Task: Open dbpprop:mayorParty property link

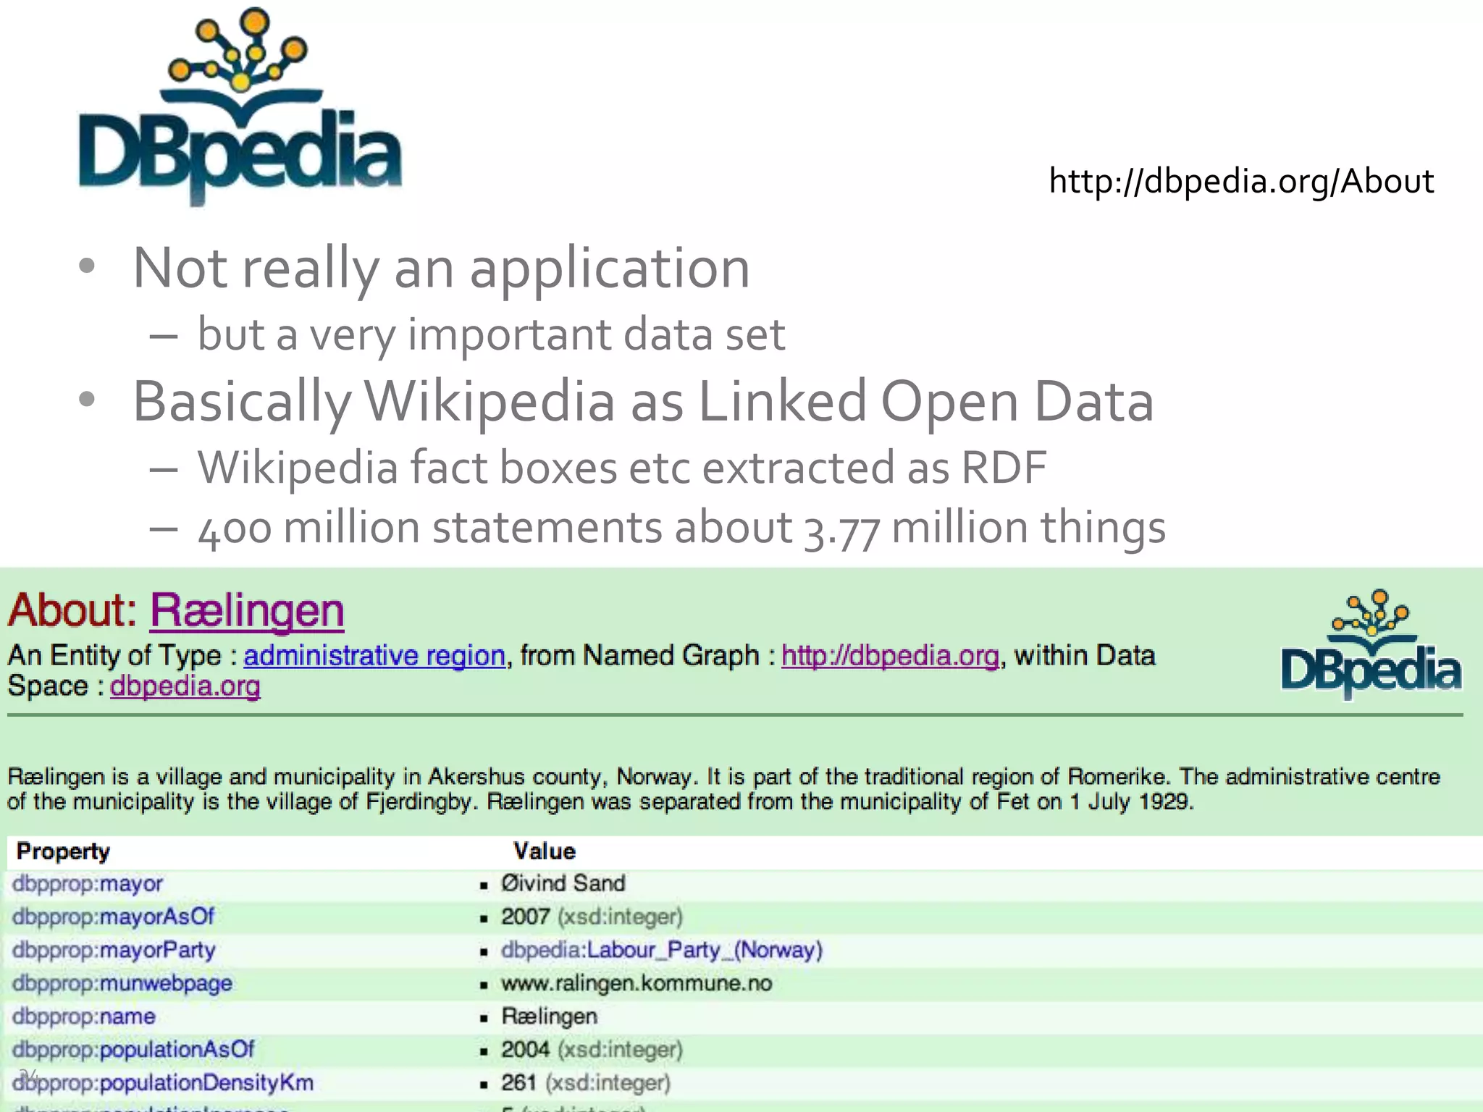Action: pos(114,950)
